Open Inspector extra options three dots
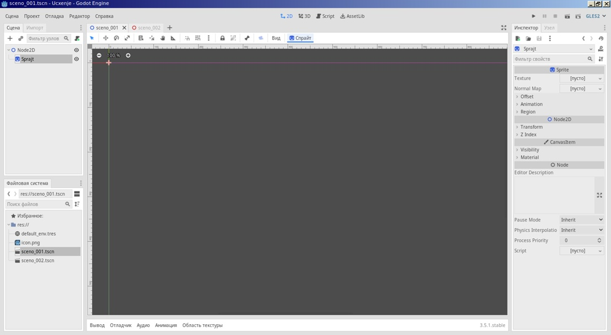 (x=550, y=38)
